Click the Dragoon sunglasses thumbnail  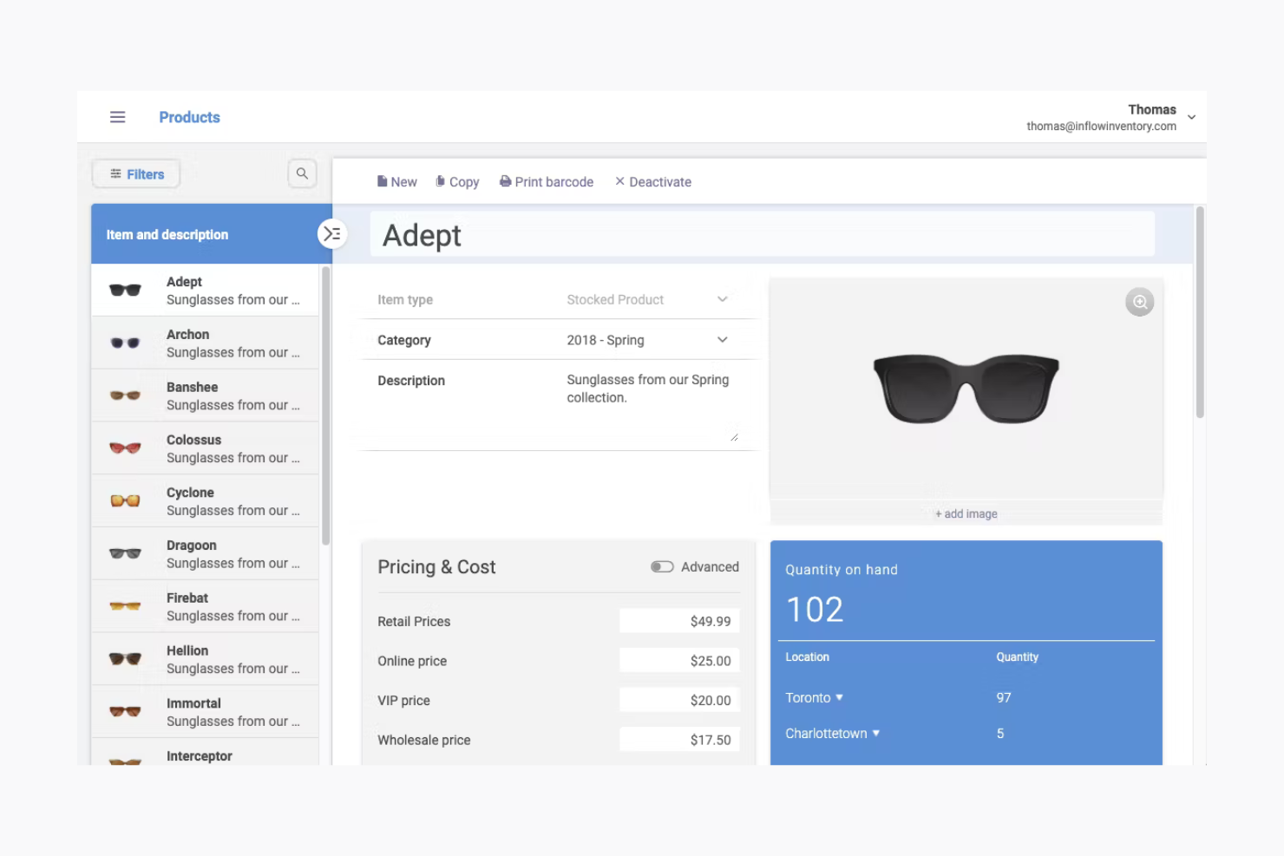tap(124, 552)
